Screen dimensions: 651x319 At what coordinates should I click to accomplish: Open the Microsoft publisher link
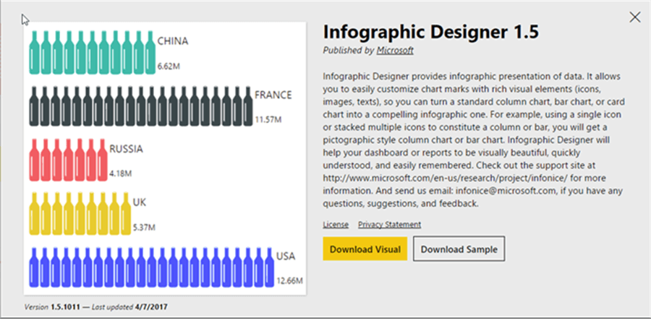pyautogui.click(x=395, y=50)
